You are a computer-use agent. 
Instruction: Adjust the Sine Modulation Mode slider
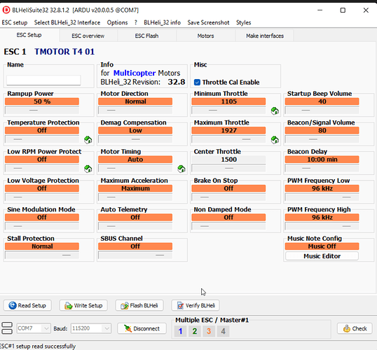(42, 226)
